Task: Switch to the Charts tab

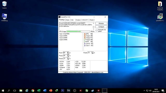Action: [92, 20]
